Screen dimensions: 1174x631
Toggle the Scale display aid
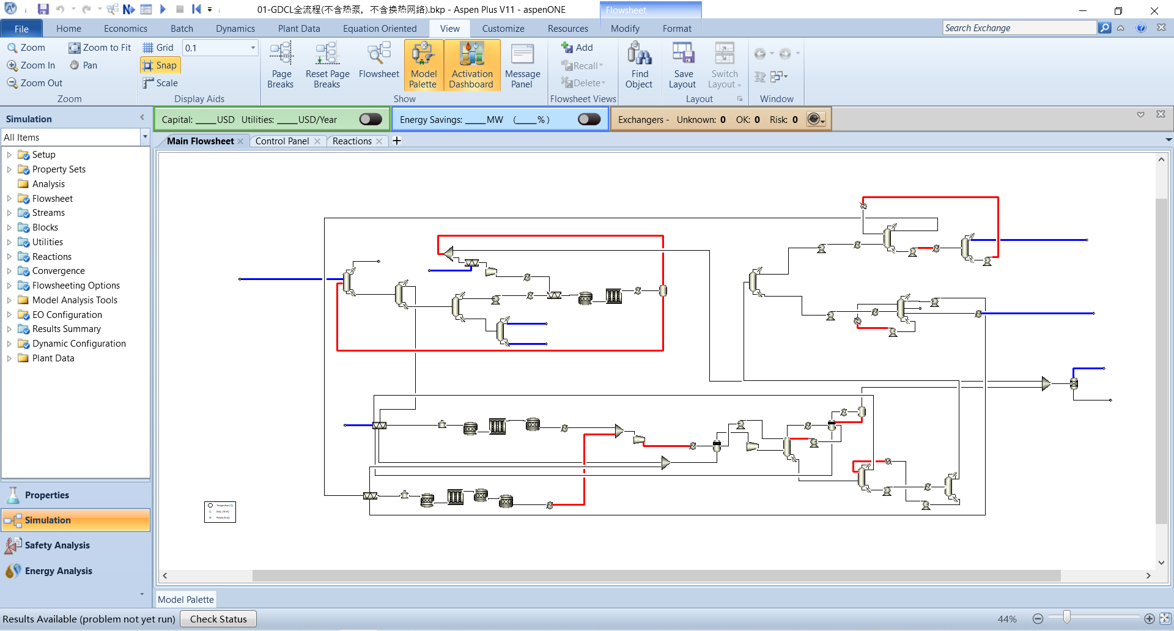(x=160, y=83)
